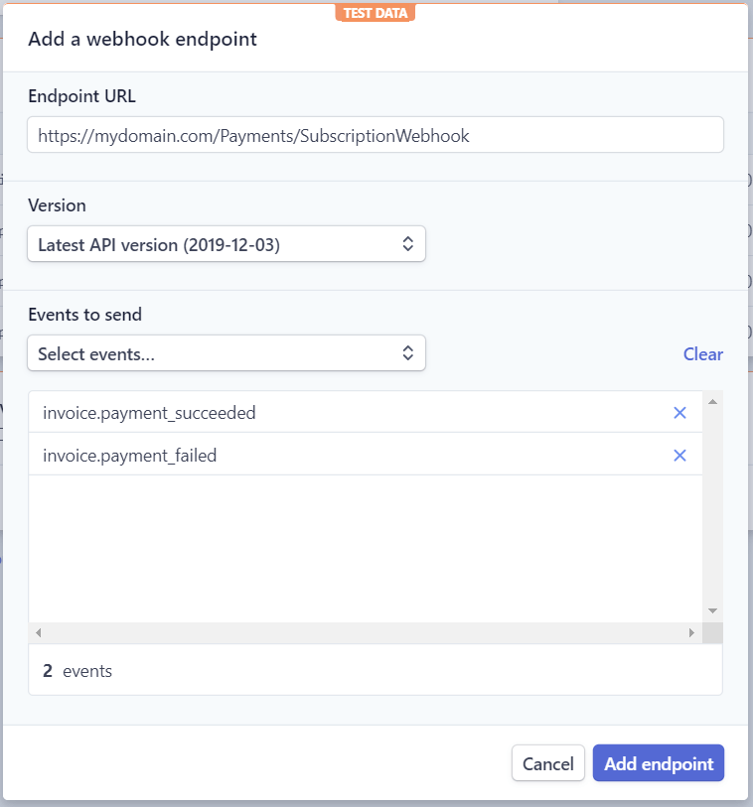Click the TEST DATA badge
753x807 pixels.
[x=376, y=13]
